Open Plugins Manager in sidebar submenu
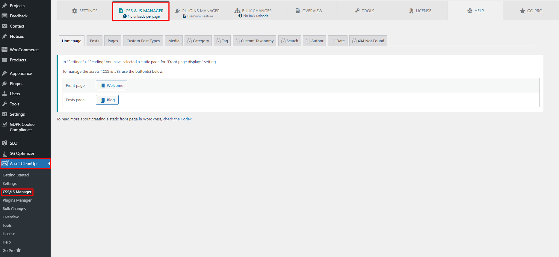Screen dimensions: 559x257 point(17,200)
